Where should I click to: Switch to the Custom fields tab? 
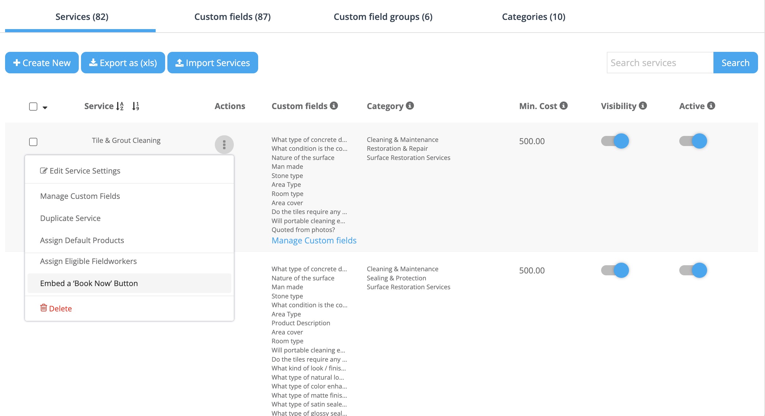click(x=232, y=16)
